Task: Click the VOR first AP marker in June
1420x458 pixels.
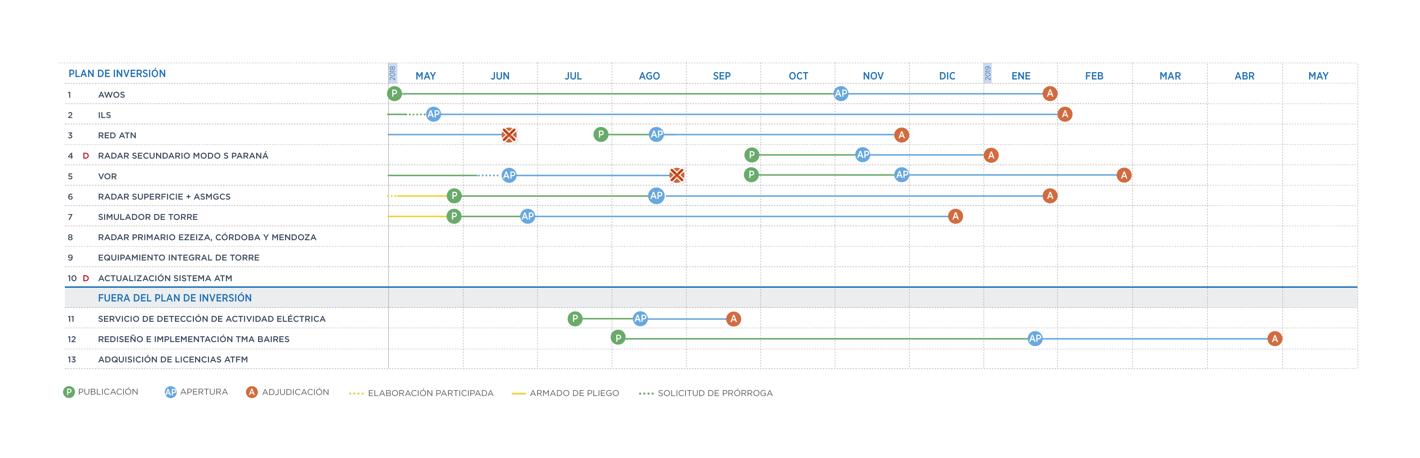Action: 509,175
